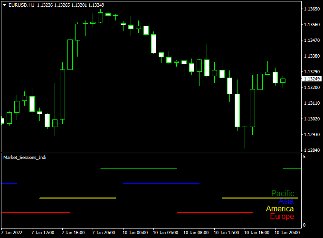This screenshot has width=323, height=238.
Task: Select the short blue Asia line at left edge
Action: pyautogui.click(x=9, y=183)
